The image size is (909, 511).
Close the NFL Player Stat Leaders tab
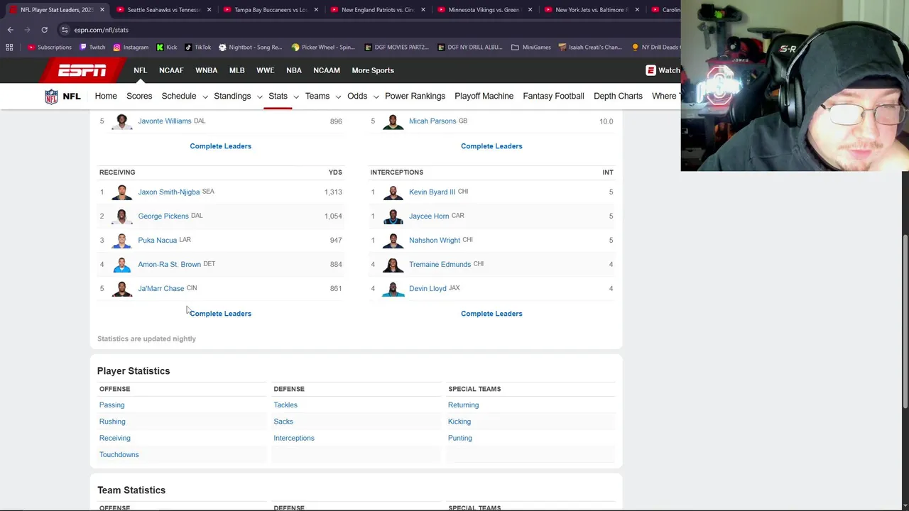click(102, 10)
